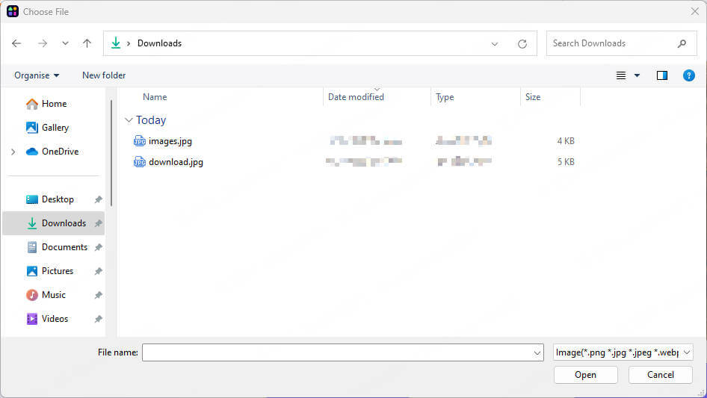Image resolution: width=707 pixels, height=398 pixels.
Task: Click New folder in the toolbar
Action: [104, 75]
